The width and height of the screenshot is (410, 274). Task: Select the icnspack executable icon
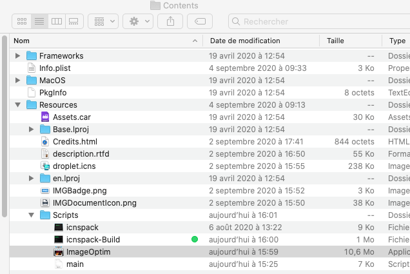coord(59,227)
